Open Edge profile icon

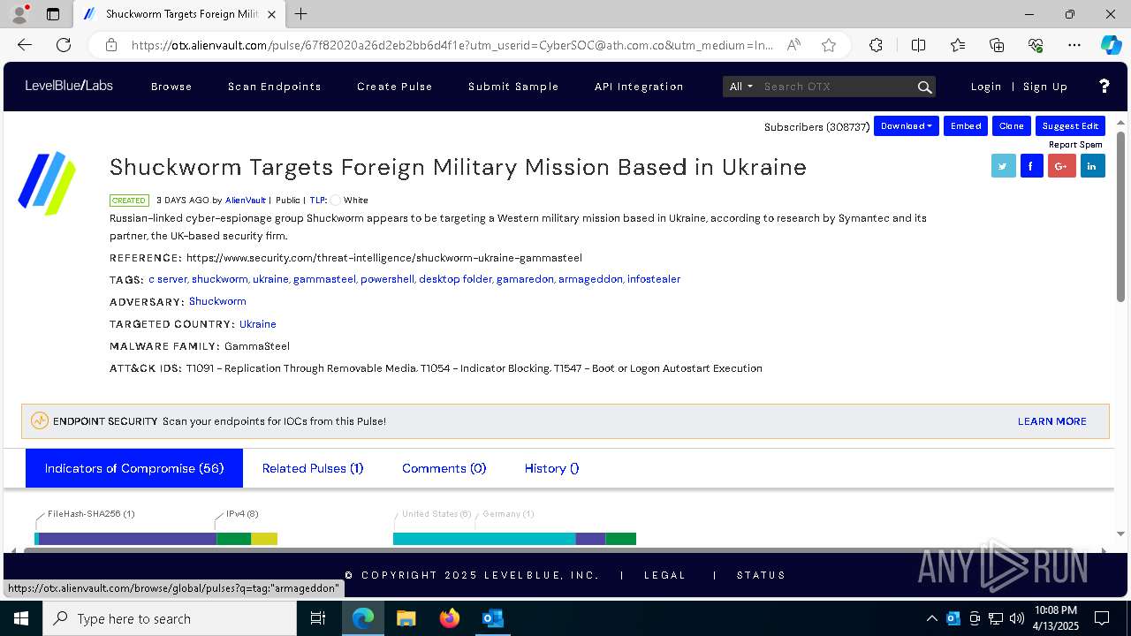point(19,14)
